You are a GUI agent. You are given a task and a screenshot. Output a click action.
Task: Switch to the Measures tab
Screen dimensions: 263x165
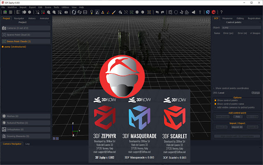(x=227, y=19)
